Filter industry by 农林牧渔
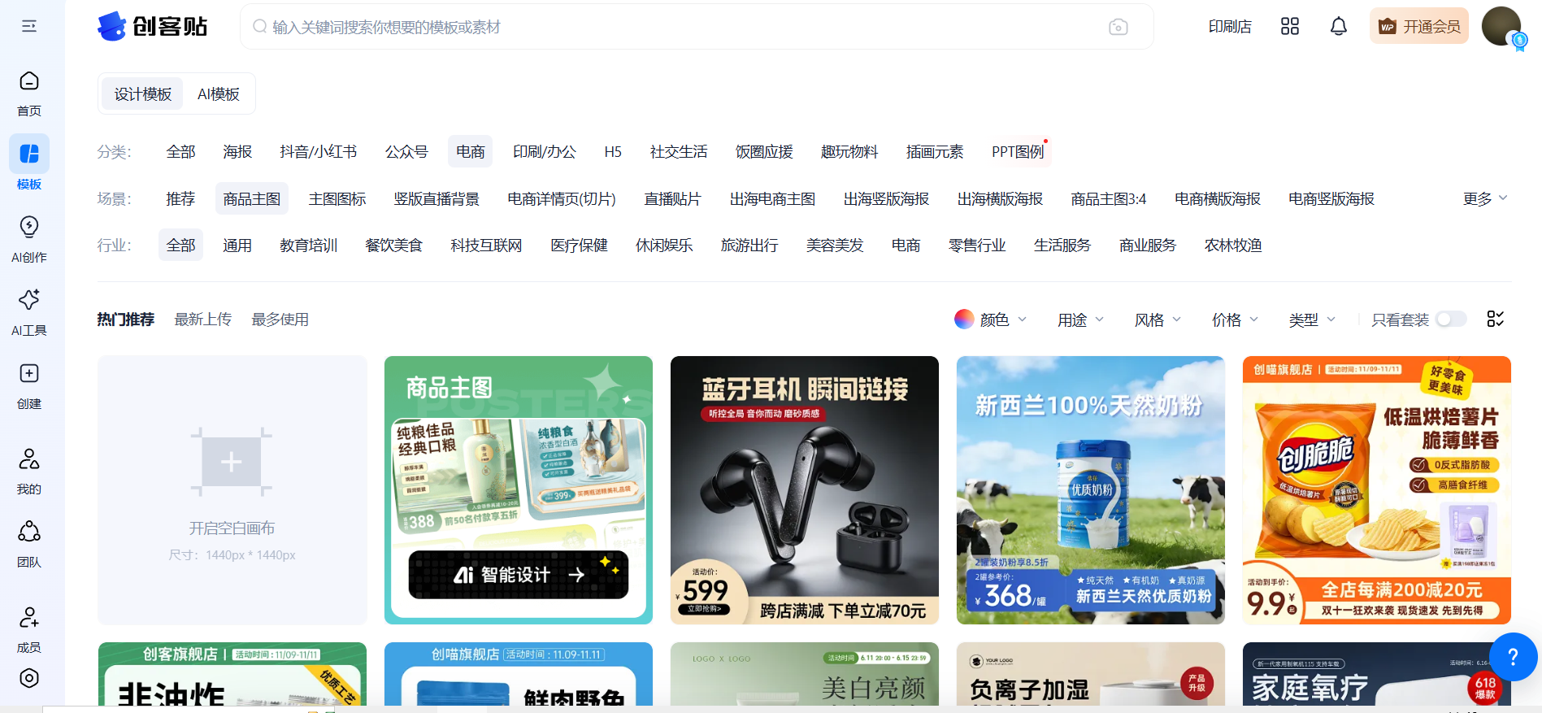This screenshot has width=1542, height=713. (1233, 246)
